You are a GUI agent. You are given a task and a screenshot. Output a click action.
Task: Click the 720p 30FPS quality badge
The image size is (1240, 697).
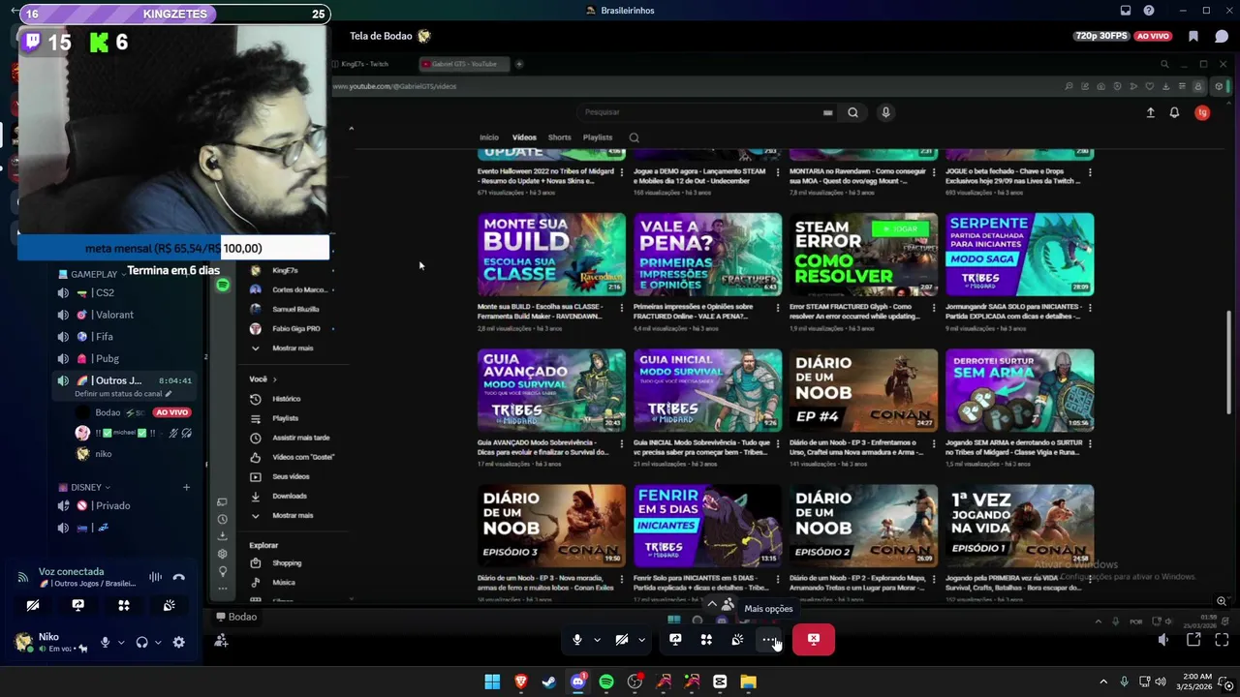[x=1101, y=36]
